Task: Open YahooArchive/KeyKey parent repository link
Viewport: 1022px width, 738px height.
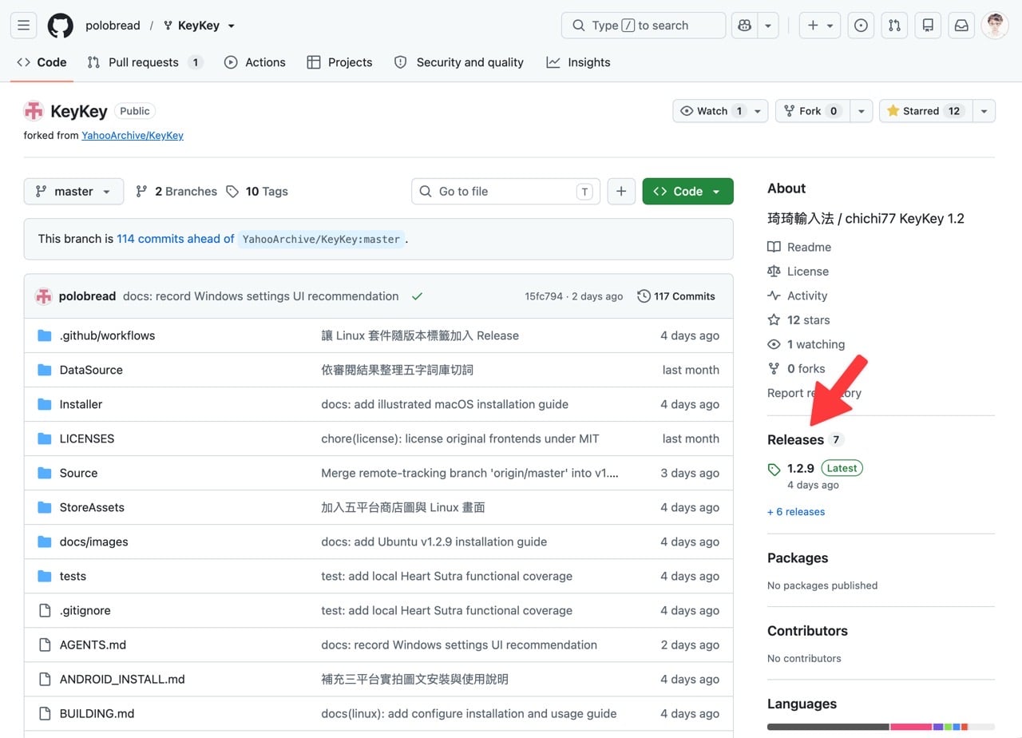Action: pos(133,136)
